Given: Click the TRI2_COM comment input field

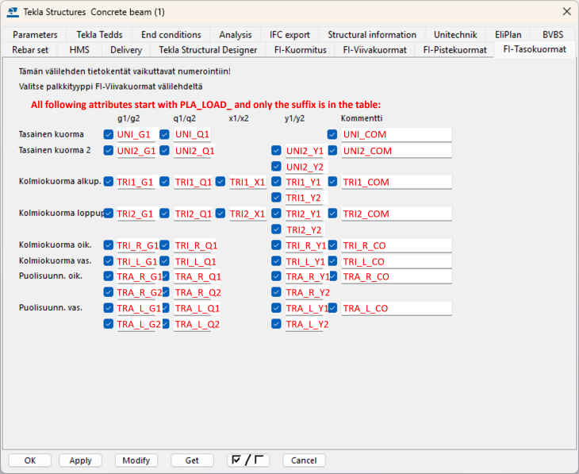Looking at the screenshot, I should click(x=396, y=214).
